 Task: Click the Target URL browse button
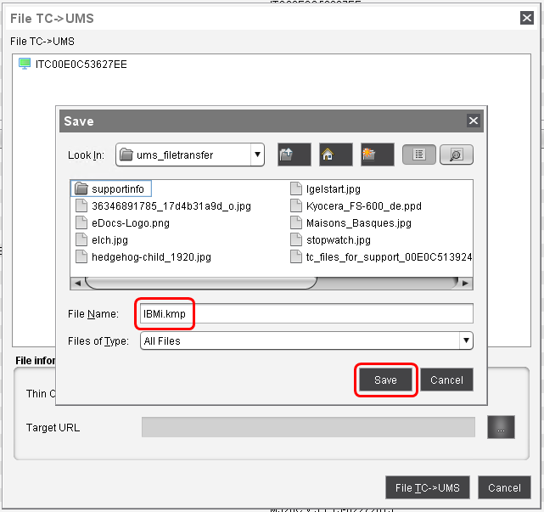tap(501, 427)
